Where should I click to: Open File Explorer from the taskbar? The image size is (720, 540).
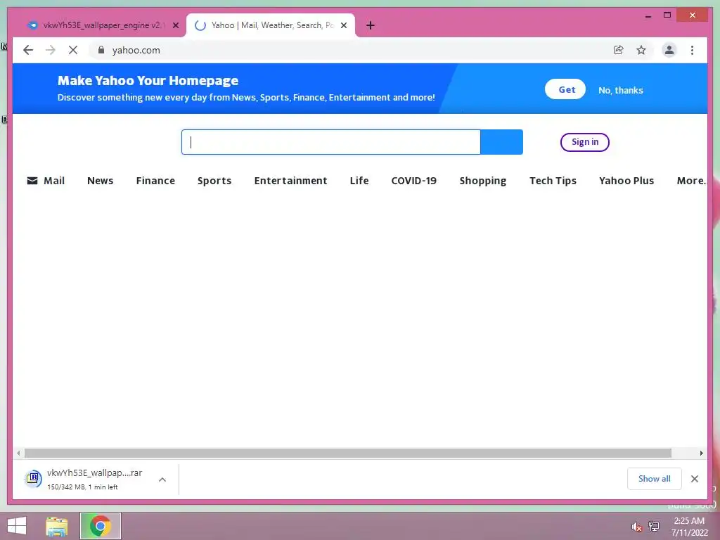coord(57,526)
